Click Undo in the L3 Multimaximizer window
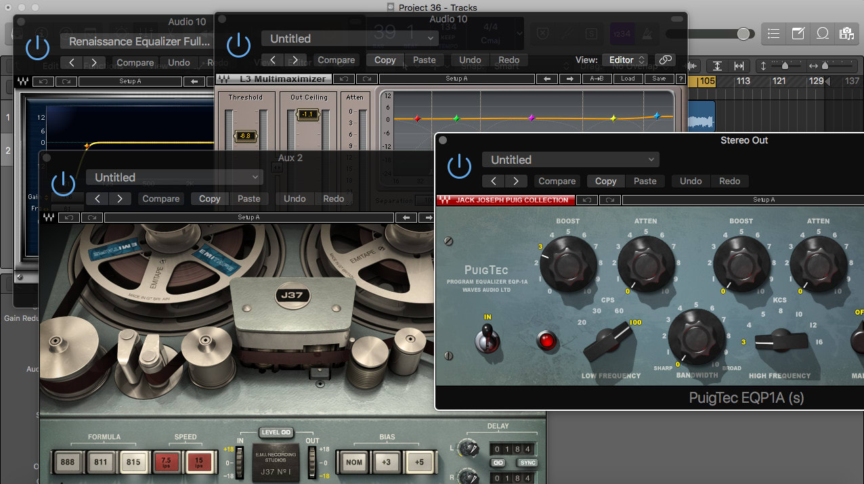This screenshot has height=484, width=864. click(470, 60)
